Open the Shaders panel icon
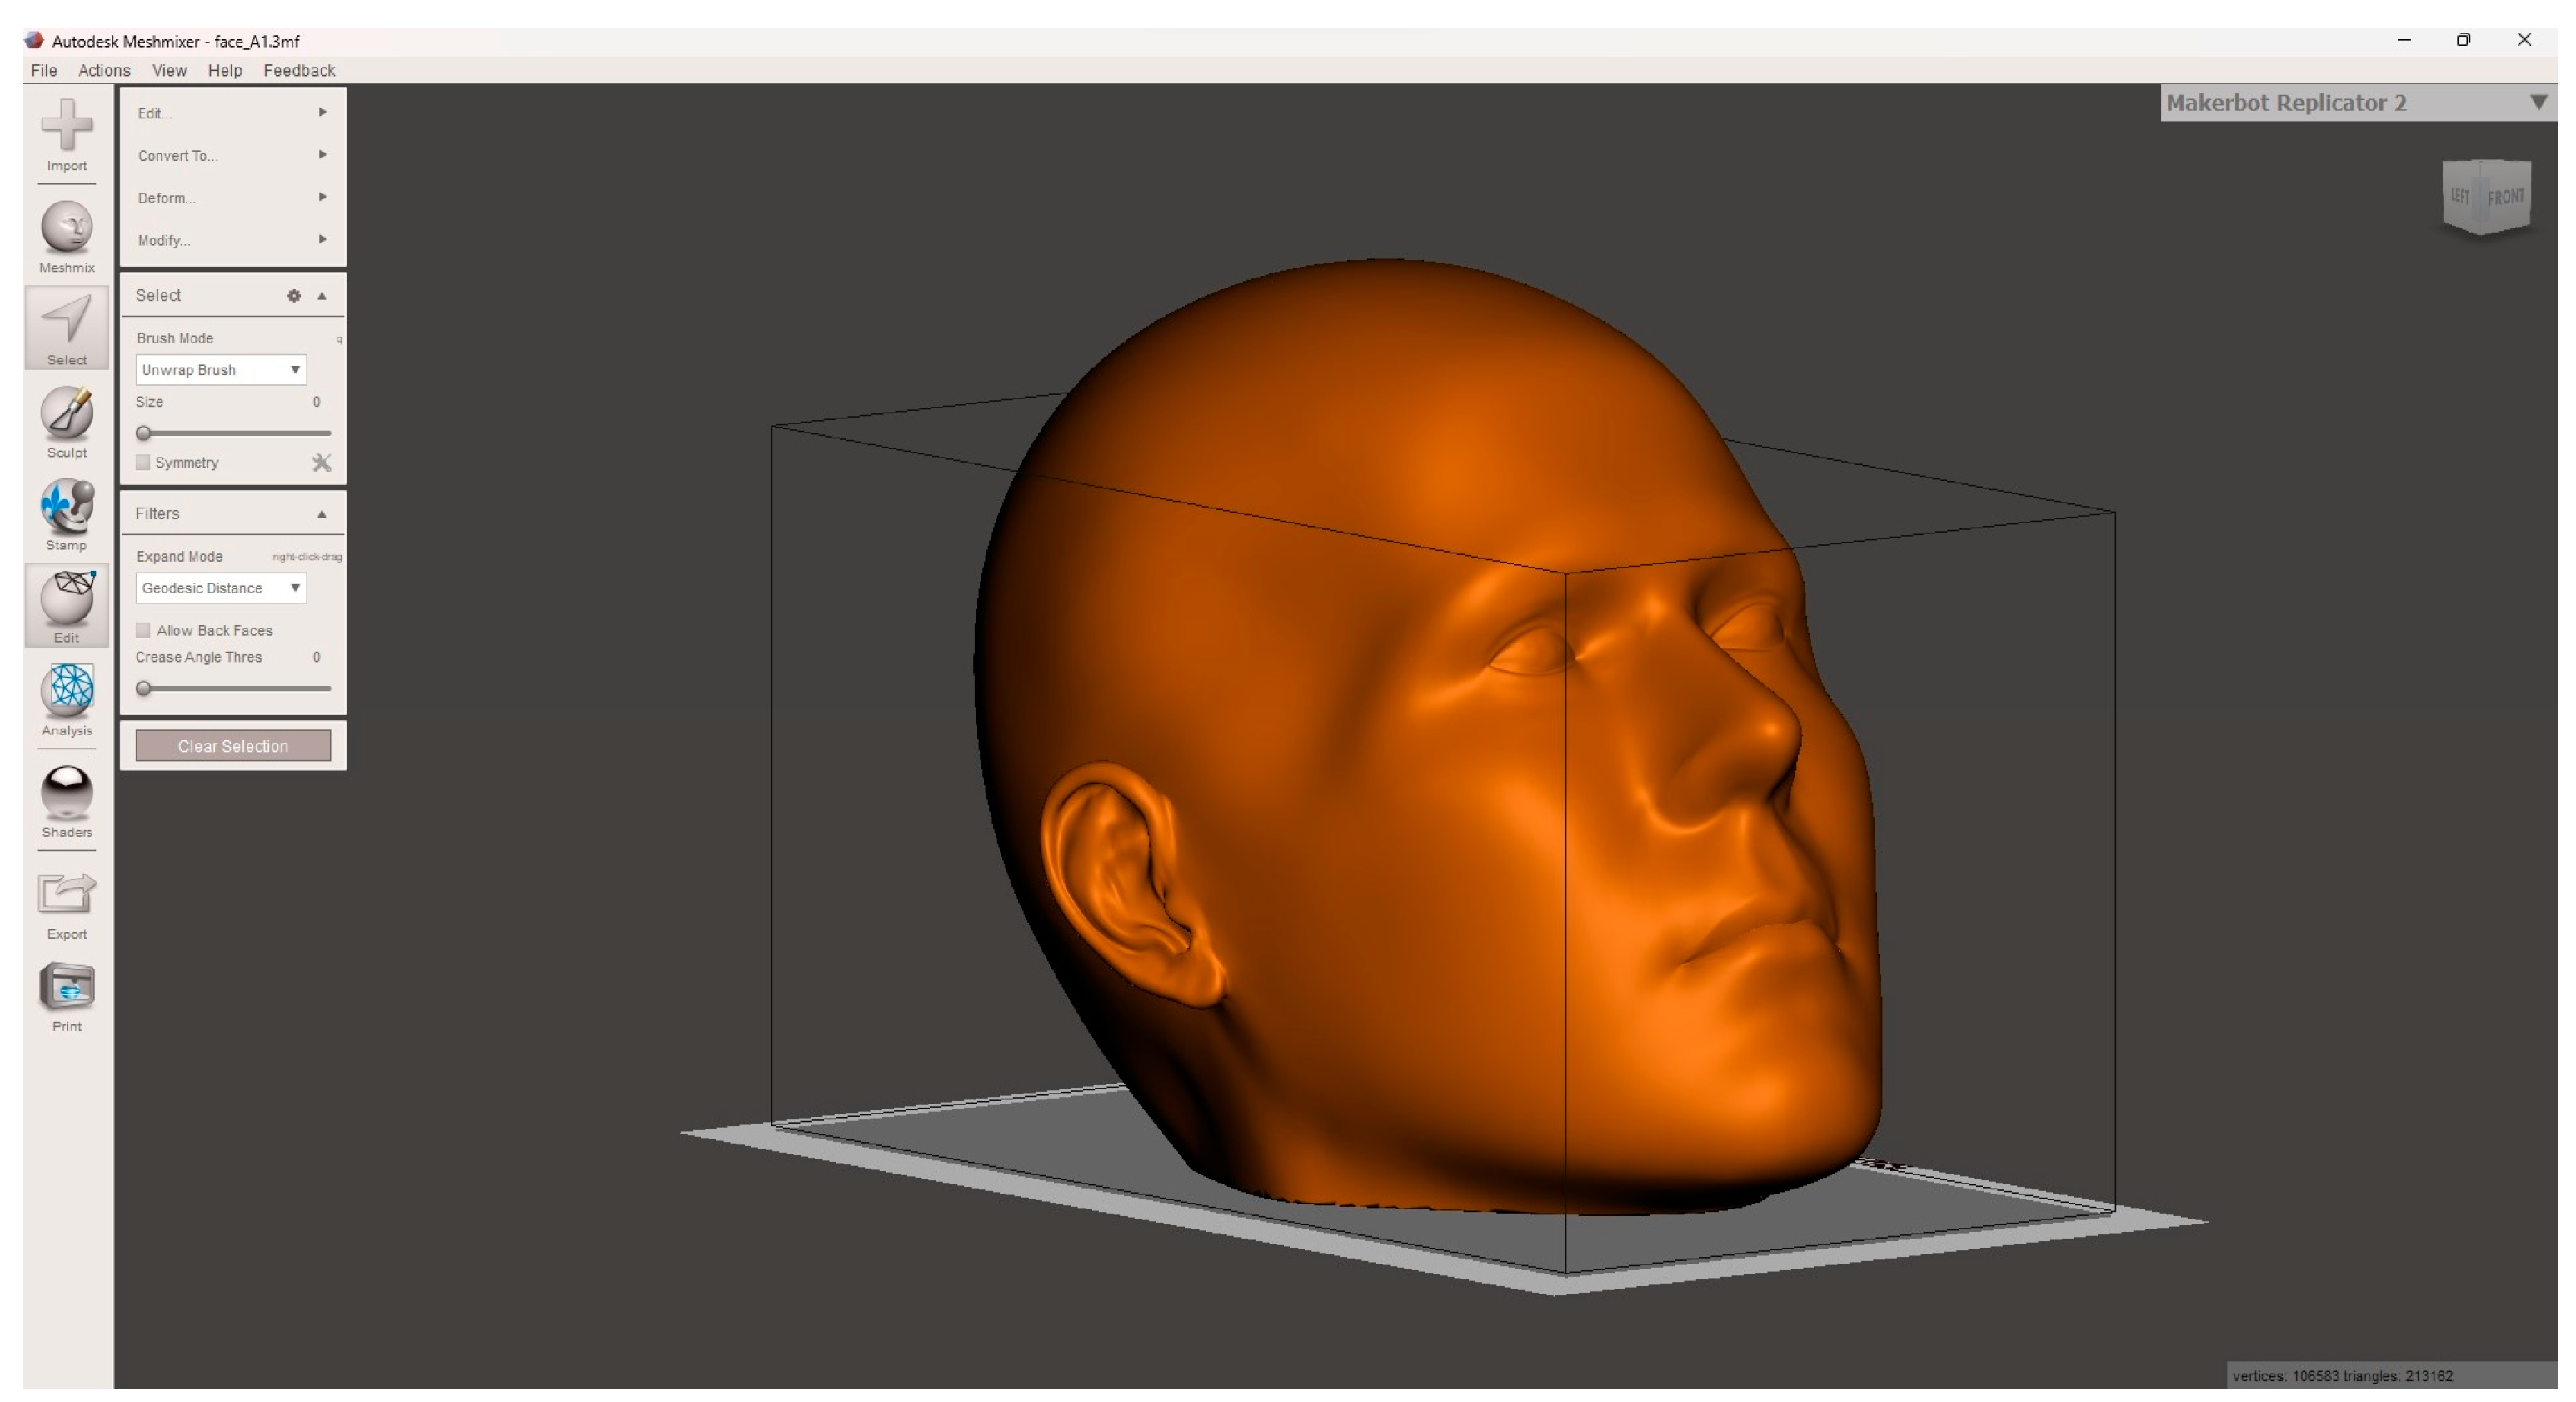The height and width of the screenshot is (1402, 2576). tap(66, 793)
